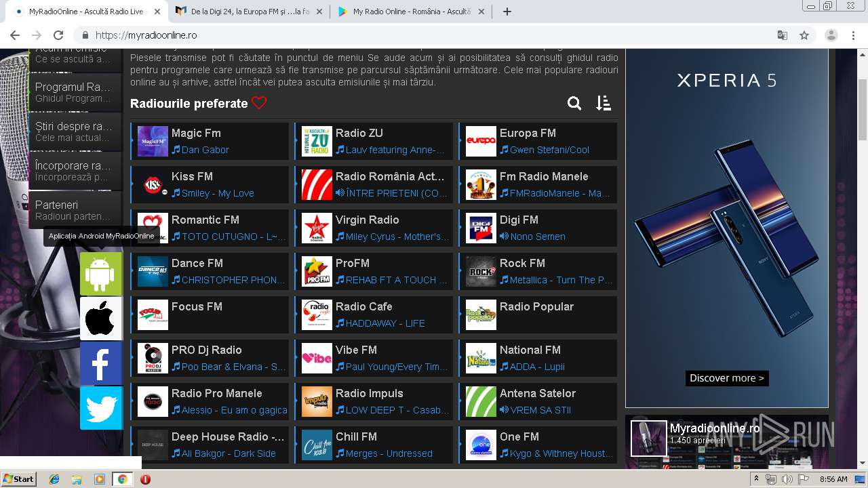Open Windows Explorer folder in taskbar
This screenshot has width=868, height=488.
click(77, 479)
